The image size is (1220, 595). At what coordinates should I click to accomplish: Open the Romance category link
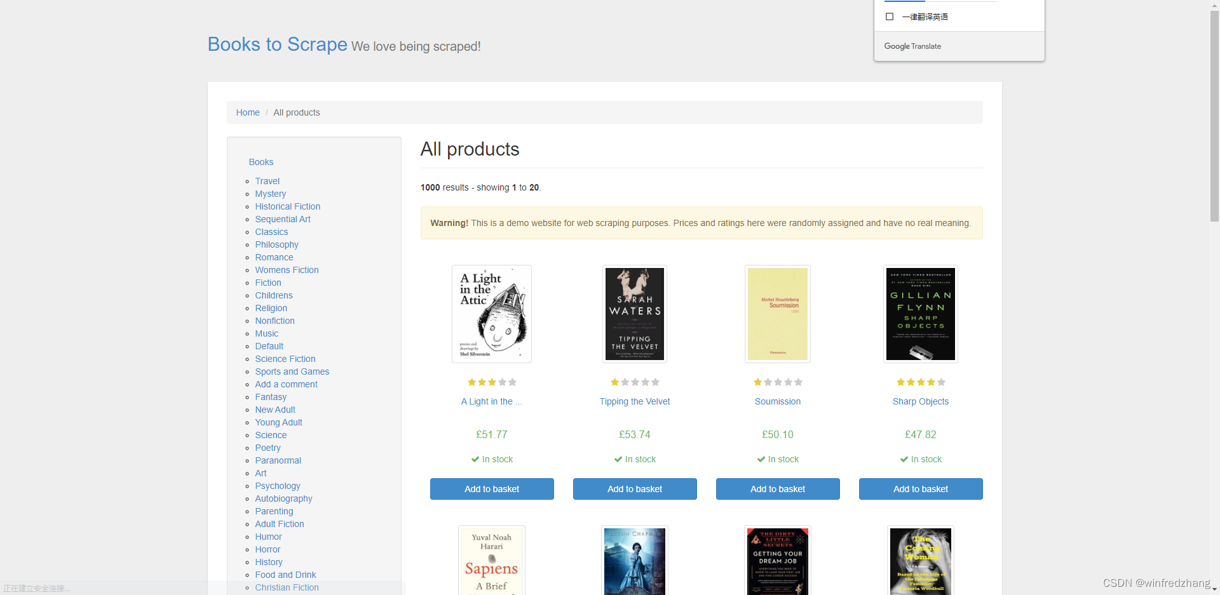tap(274, 257)
